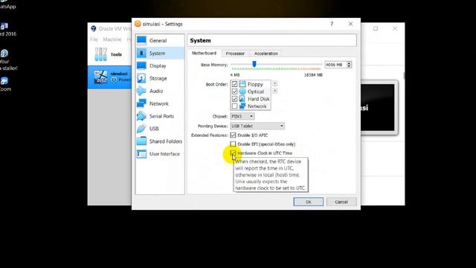Switch to the Acceleration tab
The image size is (476, 268).
(x=266, y=54)
